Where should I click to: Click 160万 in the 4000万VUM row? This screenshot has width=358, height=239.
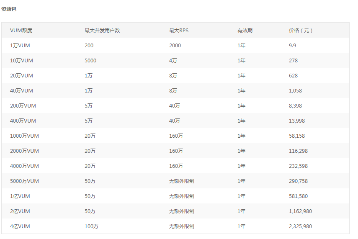176,166
